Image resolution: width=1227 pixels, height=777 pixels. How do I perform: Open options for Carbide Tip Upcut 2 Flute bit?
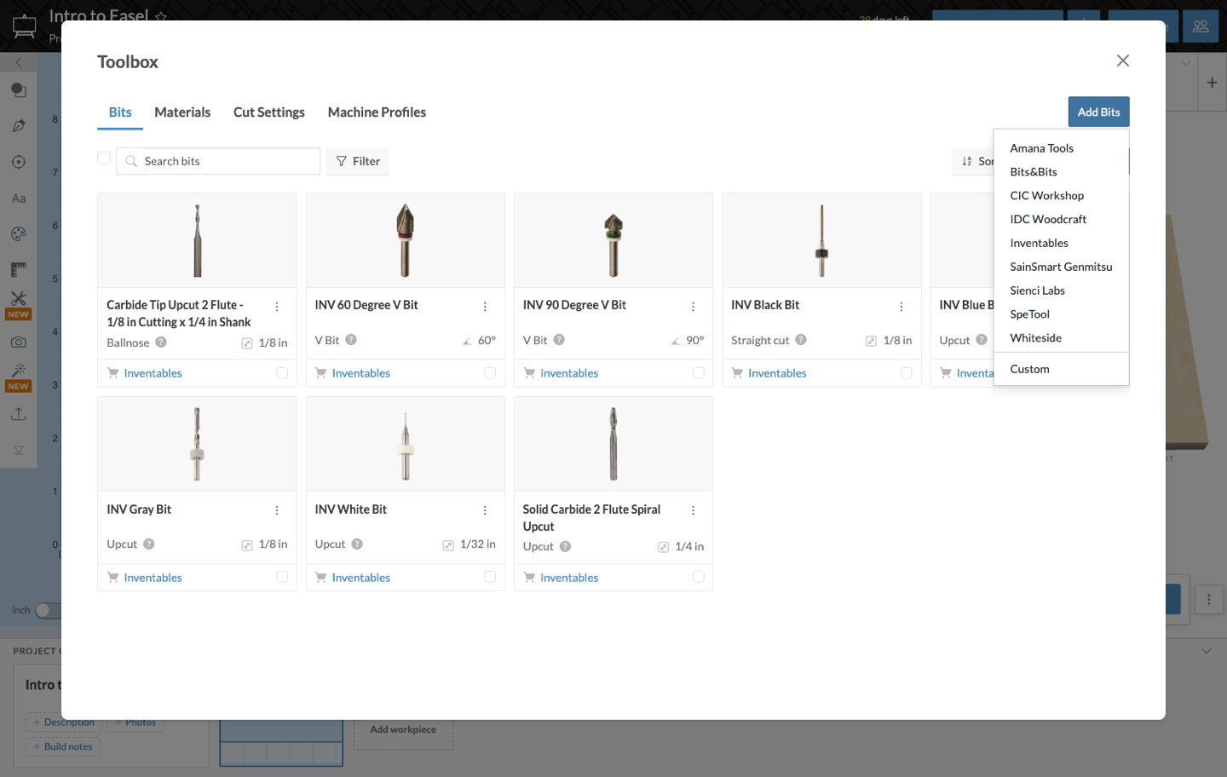[277, 307]
